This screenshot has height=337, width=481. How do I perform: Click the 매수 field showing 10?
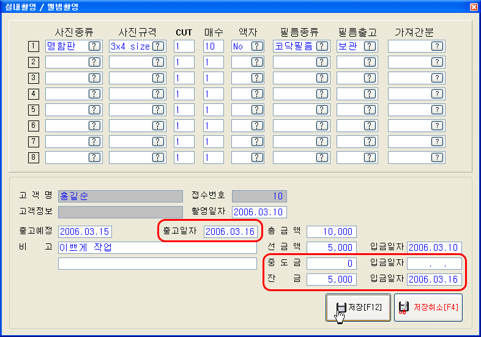point(214,46)
